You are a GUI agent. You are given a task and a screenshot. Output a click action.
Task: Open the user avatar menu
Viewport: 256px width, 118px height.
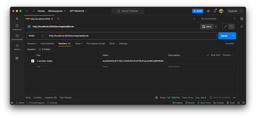tap(221, 11)
